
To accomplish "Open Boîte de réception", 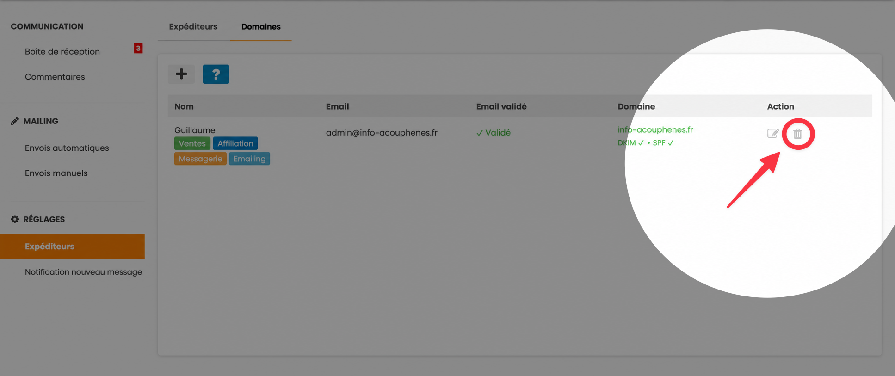I will (x=62, y=52).
